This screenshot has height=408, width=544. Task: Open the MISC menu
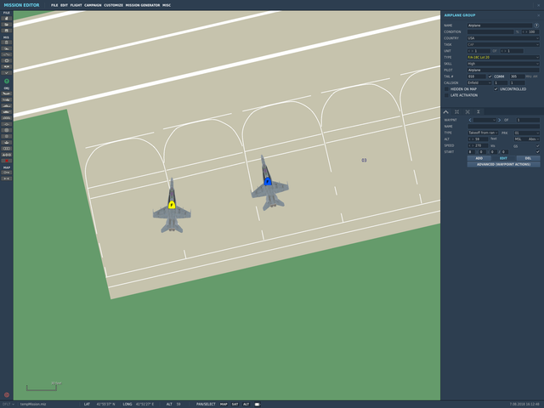[x=167, y=5]
